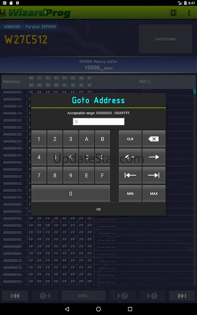
Task: Tap hex key A
Action: click(x=87, y=139)
